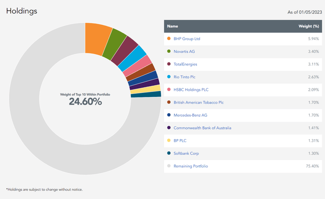Select the pink HSBC donut chart segment
The image size is (325, 199).
pos(137,66)
